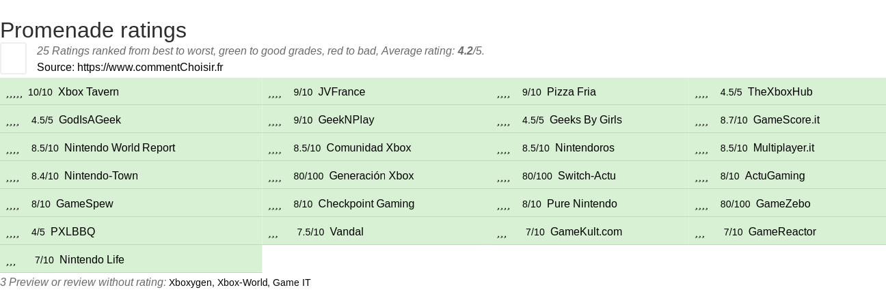Click the star icons next to GameReactor

pyautogui.click(x=700, y=233)
